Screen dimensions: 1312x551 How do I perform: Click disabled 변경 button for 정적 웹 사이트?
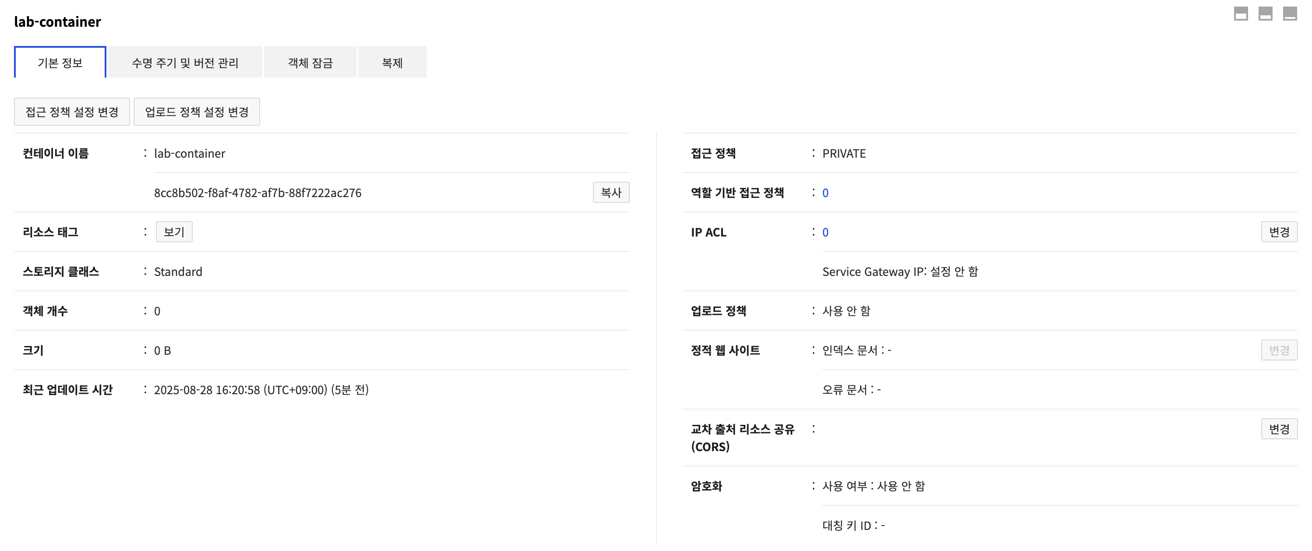pyautogui.click(x=1278, y=350)
